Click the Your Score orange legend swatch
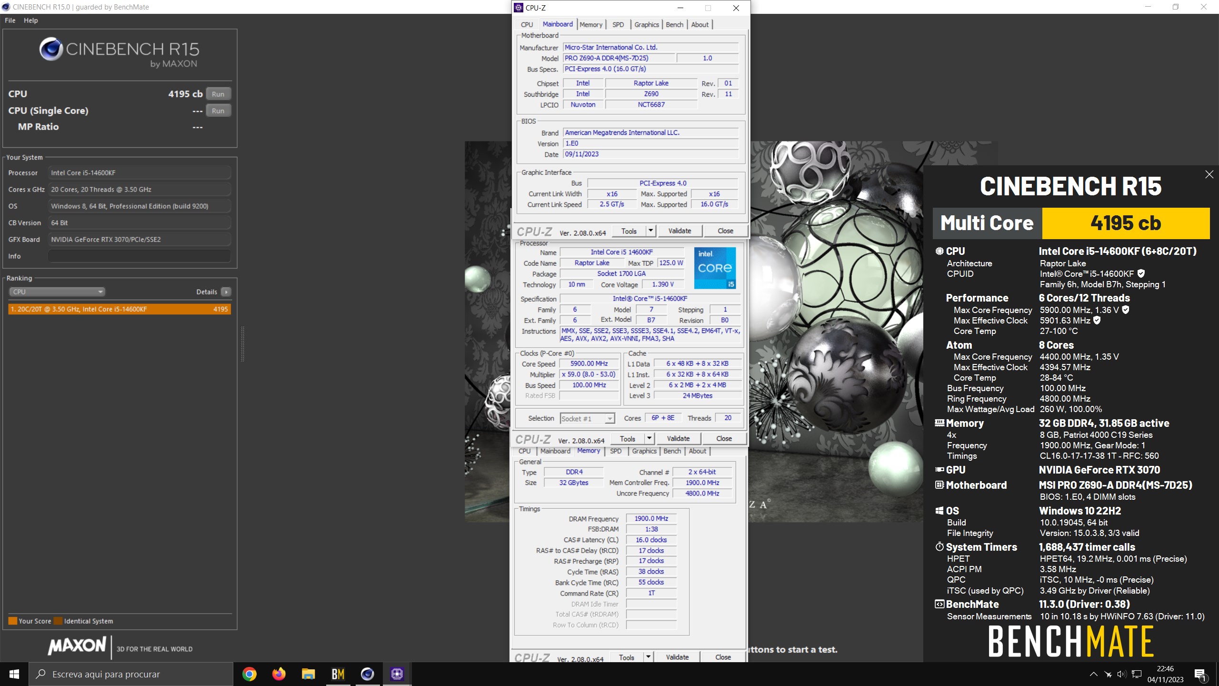Viewport: 1219px width, 686px height. pos(13,621)
